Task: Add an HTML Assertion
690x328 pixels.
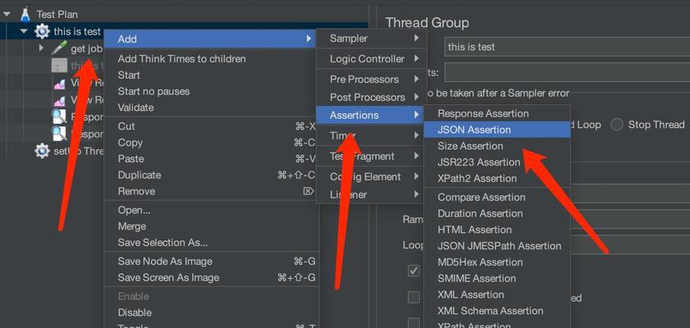Action: pyautogui.click(x=497, y=230)
